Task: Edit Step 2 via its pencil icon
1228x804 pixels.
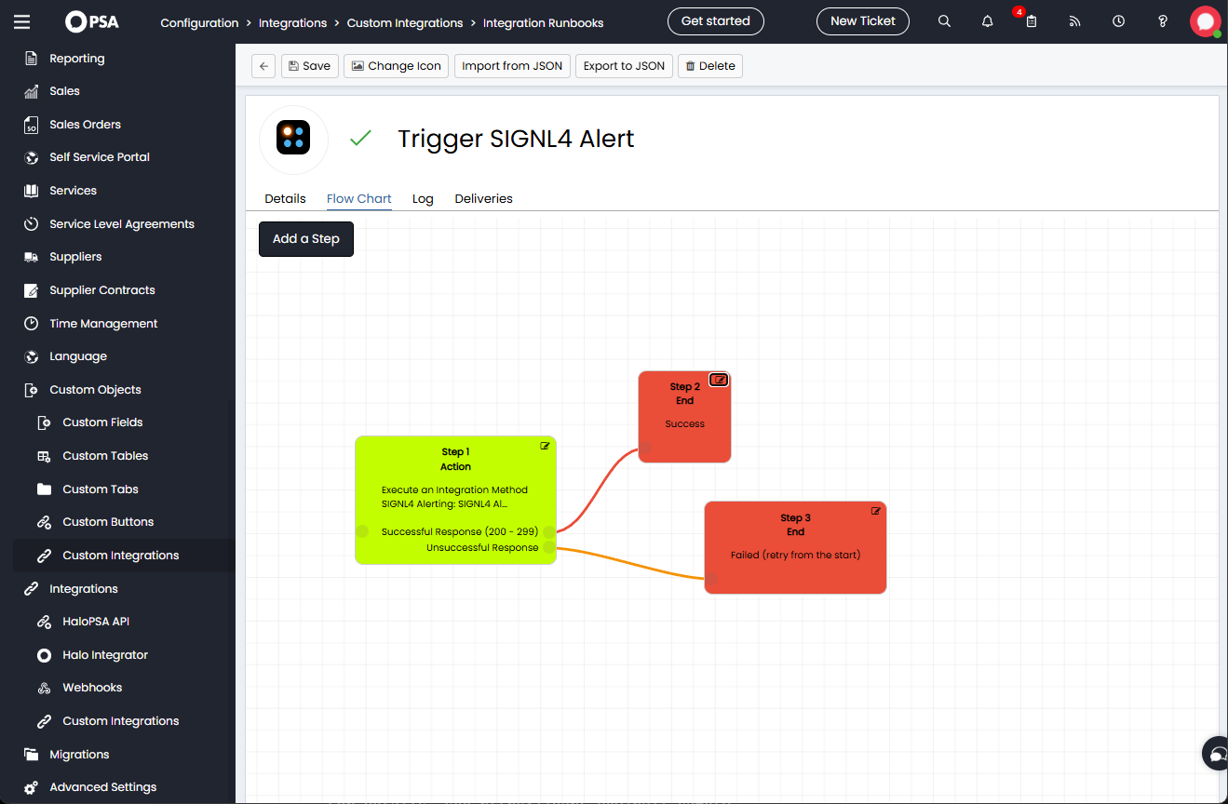Action: [719, 380]
